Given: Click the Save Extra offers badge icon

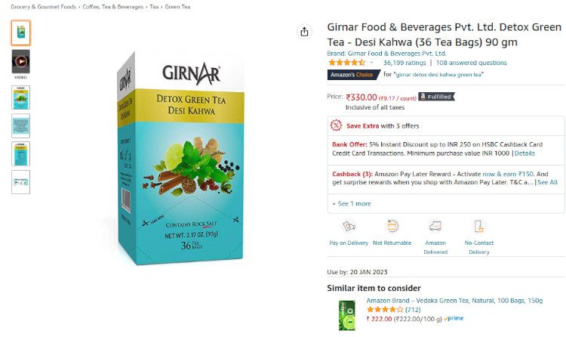Looking at the screenshot, I should (336, 125).
